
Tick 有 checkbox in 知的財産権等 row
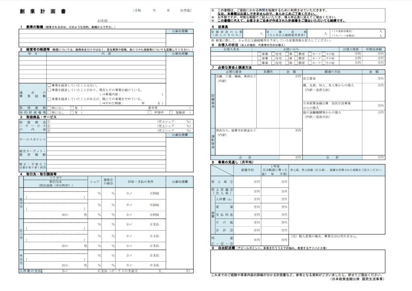72,113
